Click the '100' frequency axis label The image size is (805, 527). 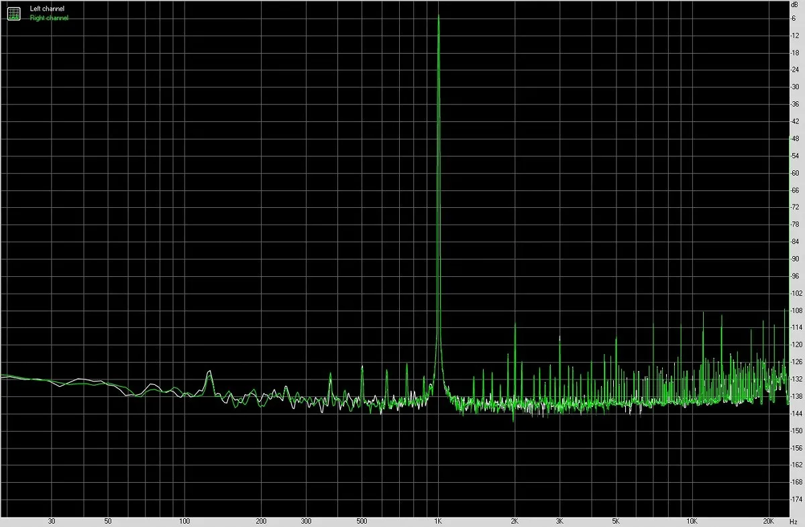coord(185,520)
